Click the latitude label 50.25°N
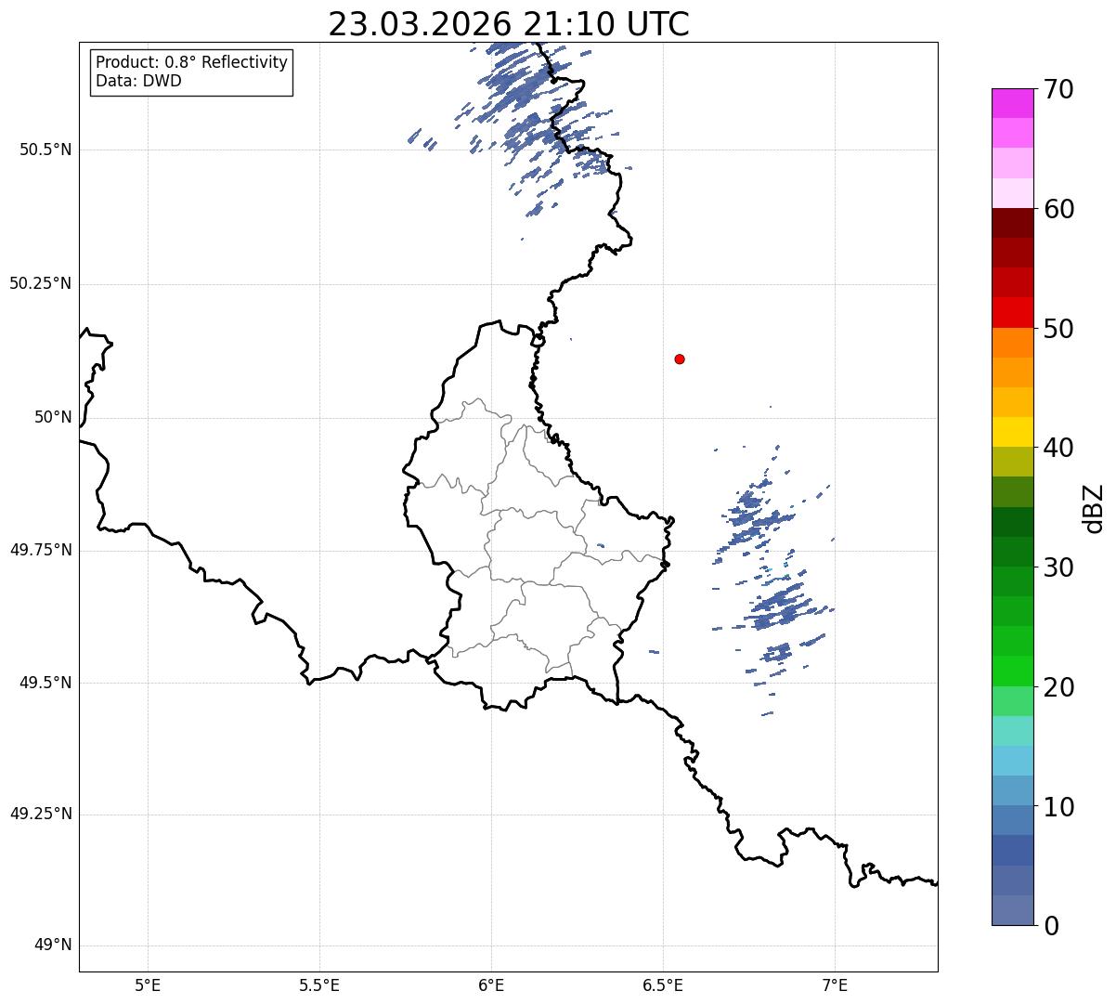 (41, 283)
